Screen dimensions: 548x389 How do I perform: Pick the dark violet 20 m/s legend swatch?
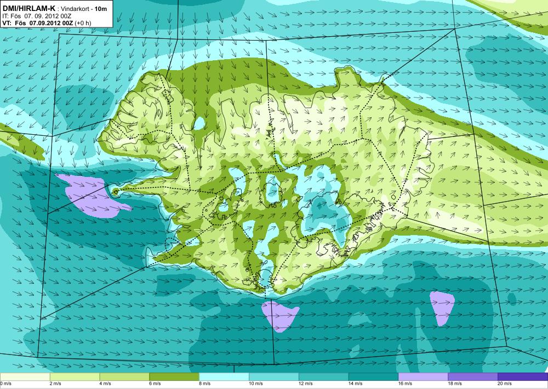click(x=523, y=376)
